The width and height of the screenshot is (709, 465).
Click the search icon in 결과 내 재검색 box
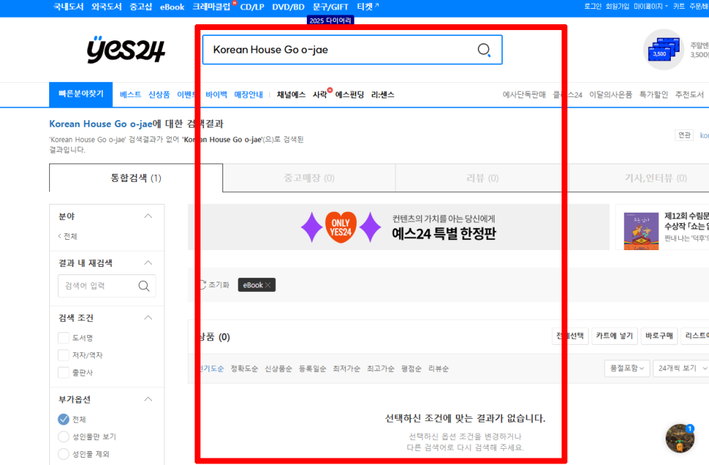(x=144, y=286)
